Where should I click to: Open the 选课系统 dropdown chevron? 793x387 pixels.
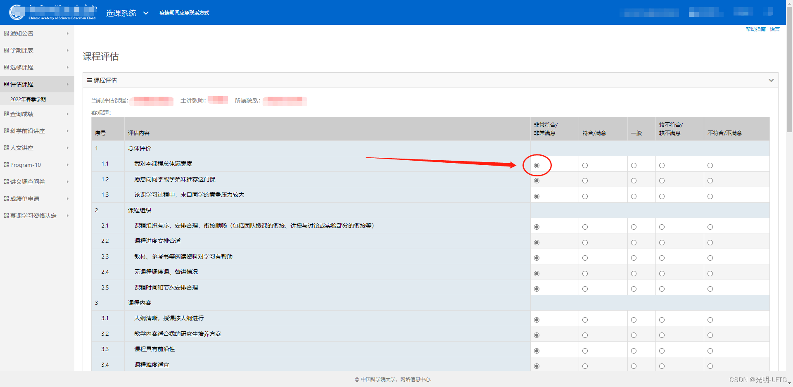click(x=146, y=13)
